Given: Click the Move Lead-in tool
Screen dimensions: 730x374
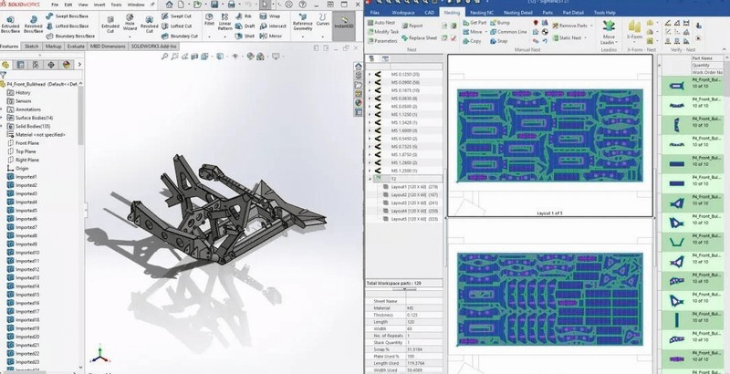Looking at the screenshot, I should click(609, 27).
